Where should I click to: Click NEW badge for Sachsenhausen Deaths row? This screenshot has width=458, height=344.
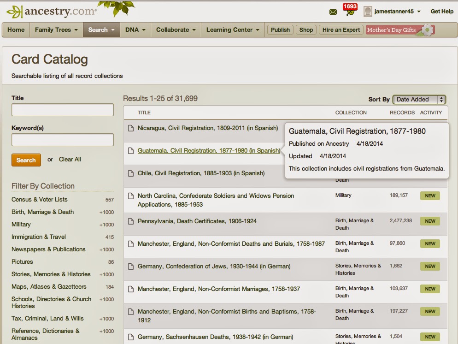430,337
